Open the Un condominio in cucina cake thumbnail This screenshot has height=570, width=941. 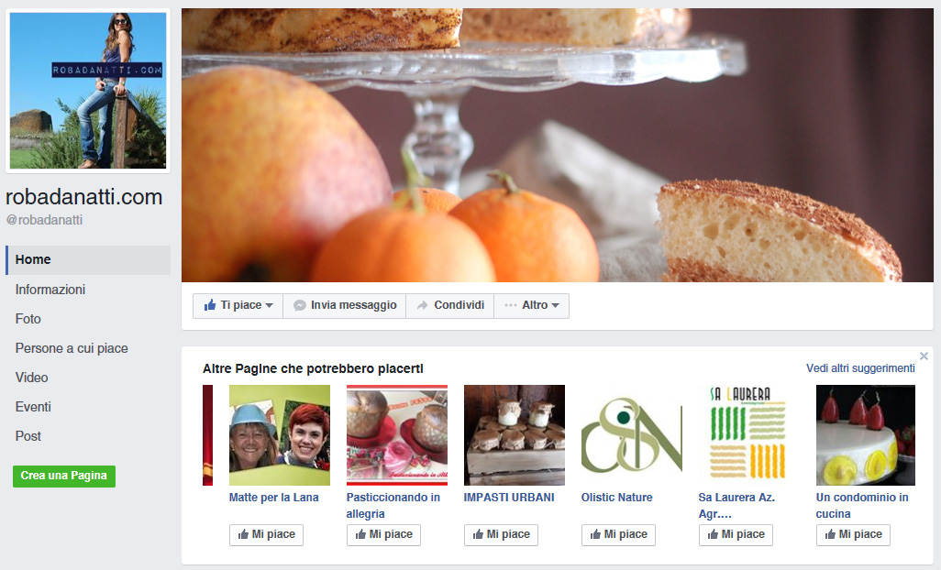point(866,435)
